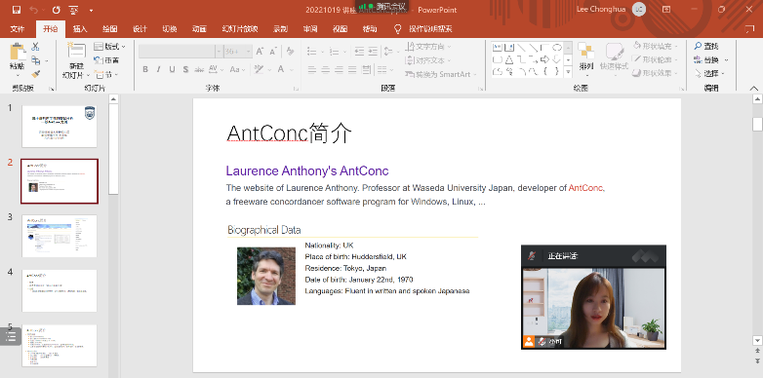The height and width of the screenshot is (378, 763).
Task: Expand the shapes gallery More arrow
Action: pos(568,72)
